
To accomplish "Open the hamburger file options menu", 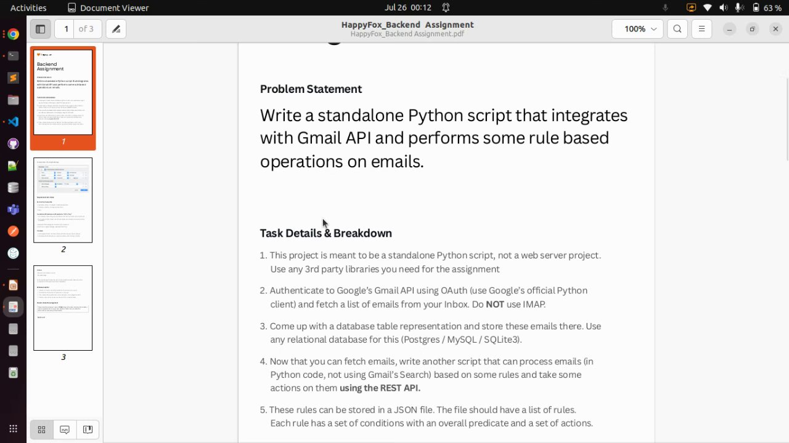I will tap(701, 29).
